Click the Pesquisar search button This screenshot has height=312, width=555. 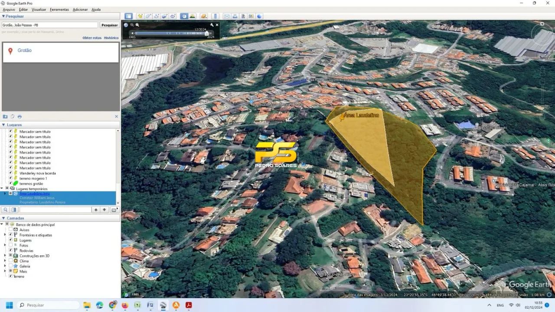click(110, 25)
